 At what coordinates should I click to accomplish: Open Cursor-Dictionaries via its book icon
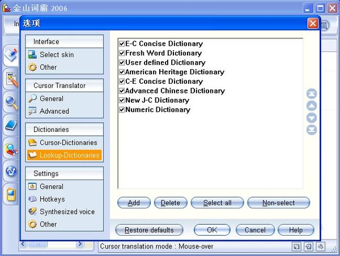pos(33,143)
